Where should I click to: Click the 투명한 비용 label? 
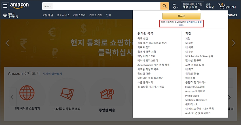(107, 110)
